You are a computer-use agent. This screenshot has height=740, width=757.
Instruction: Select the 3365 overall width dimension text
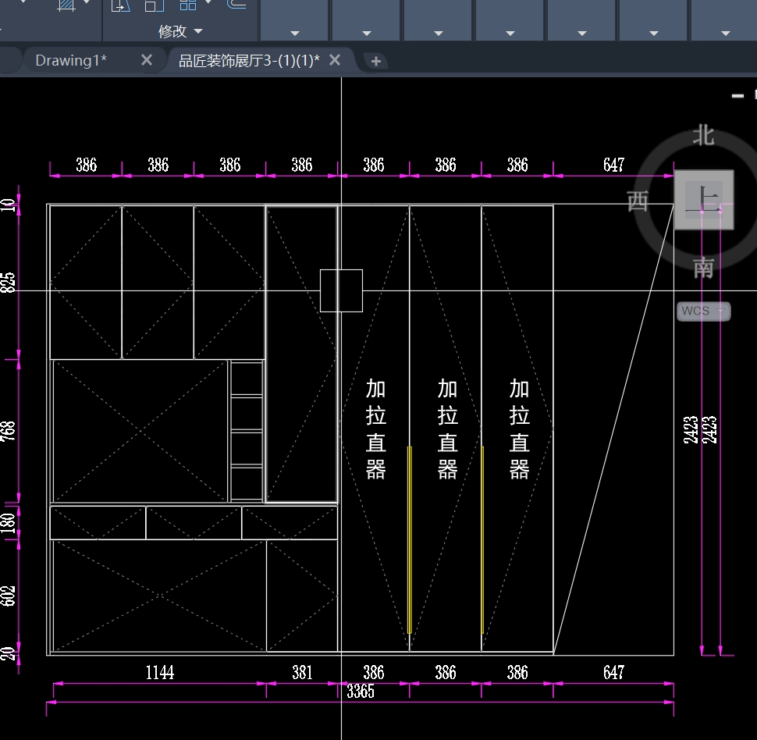pyautogui.click(x=361, y=692)
